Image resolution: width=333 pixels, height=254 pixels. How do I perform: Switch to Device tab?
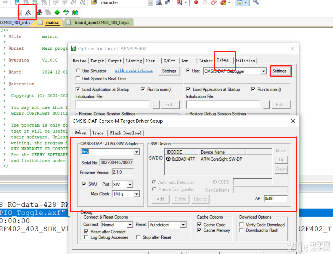click(x=79, y=61)
